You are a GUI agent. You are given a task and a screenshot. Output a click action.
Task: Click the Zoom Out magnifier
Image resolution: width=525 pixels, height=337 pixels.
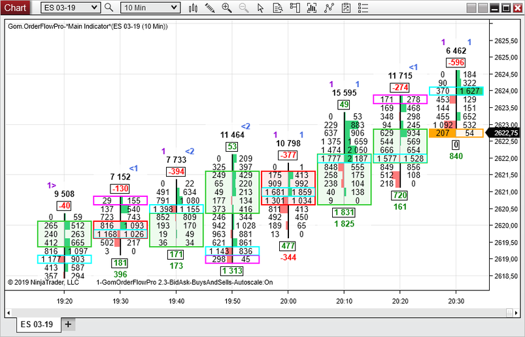pos(244,8)
